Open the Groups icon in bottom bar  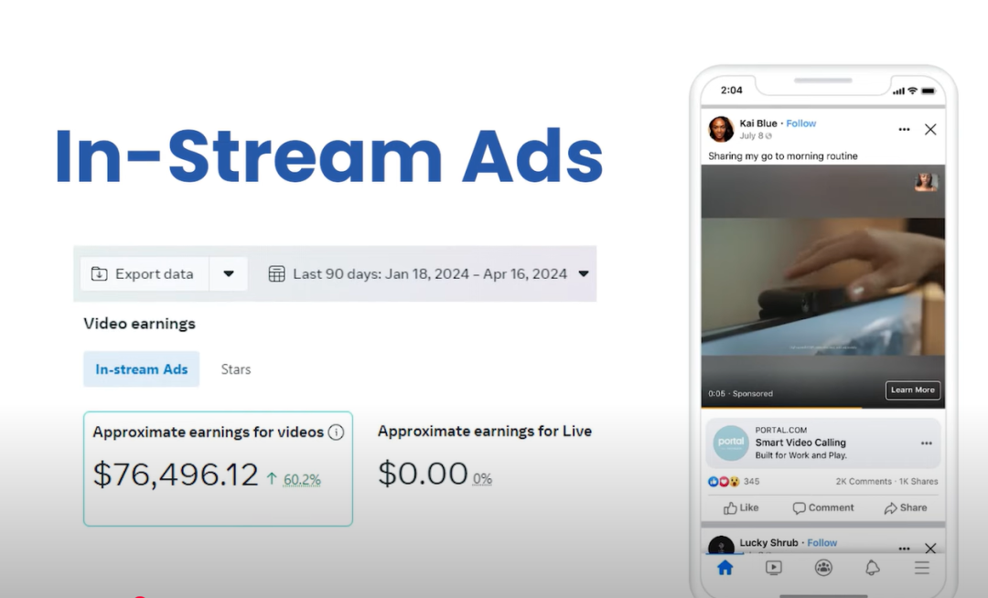pos(823,568)
